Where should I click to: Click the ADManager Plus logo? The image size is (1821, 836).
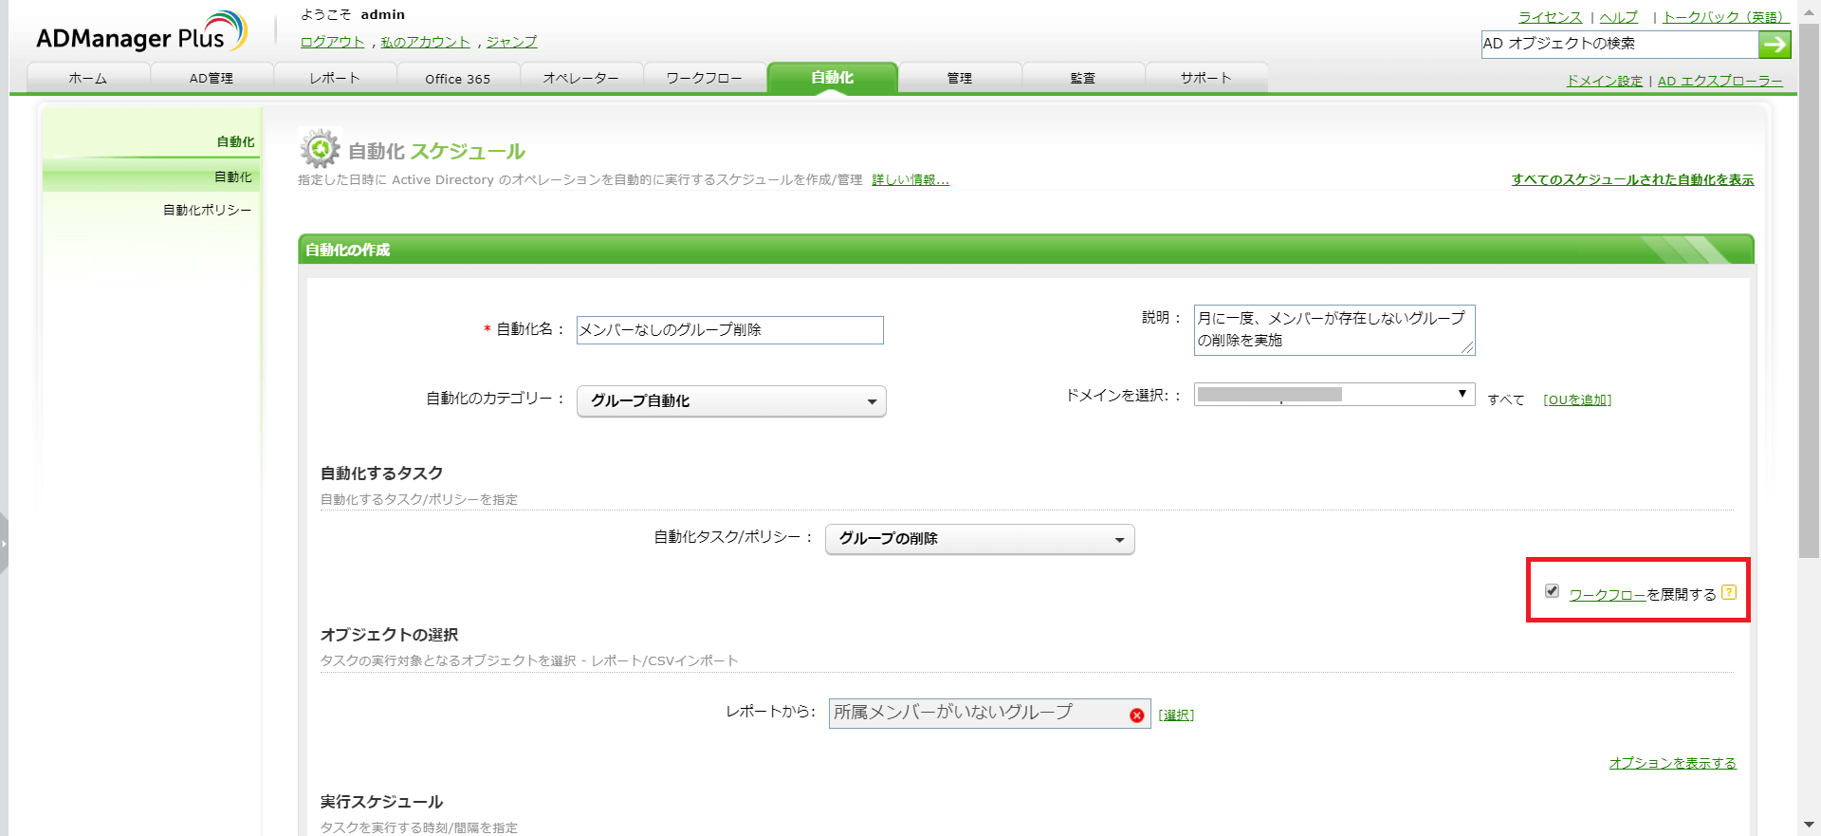tap(141, 33)
